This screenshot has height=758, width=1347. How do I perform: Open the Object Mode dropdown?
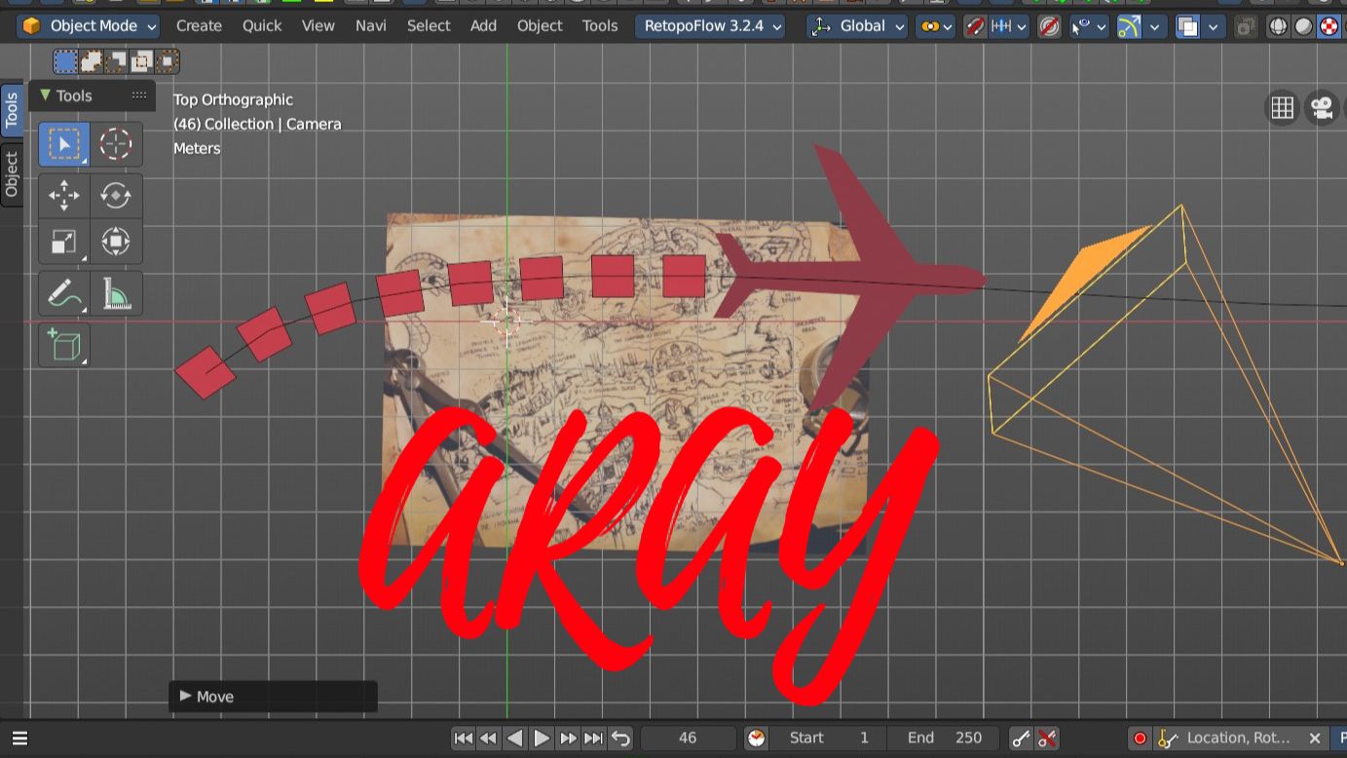click(x=88, y=26)
